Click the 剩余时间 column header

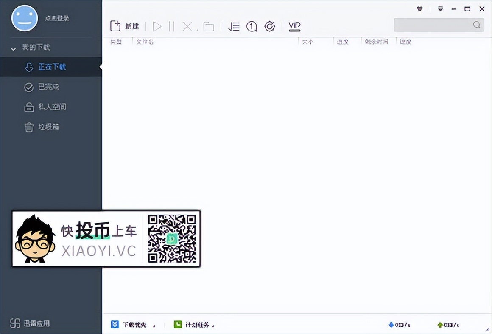coord(377,42)
